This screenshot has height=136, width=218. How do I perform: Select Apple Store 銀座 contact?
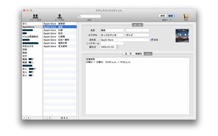click(x=60, y=27)
